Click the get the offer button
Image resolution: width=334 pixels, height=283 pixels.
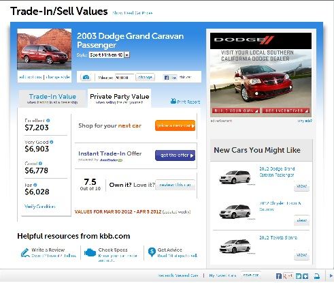tap(176, 155)
